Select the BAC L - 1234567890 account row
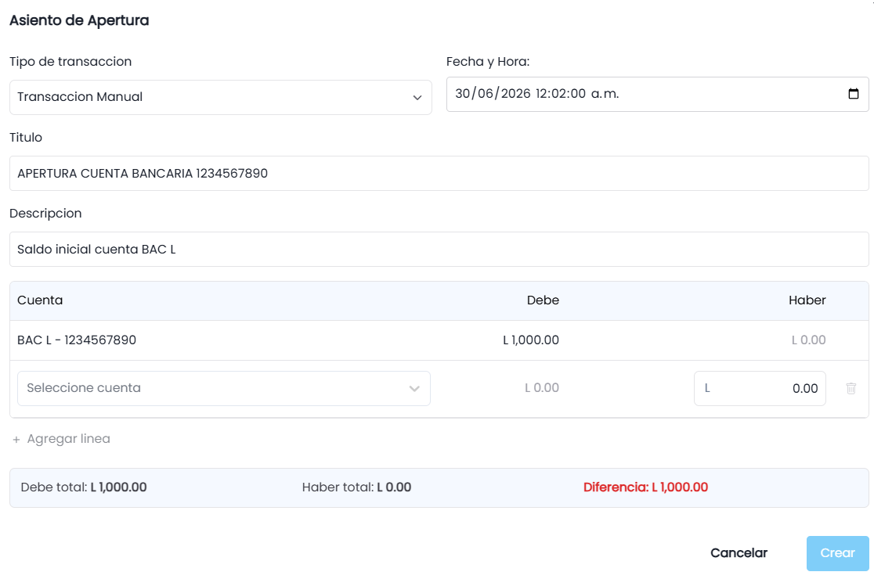Screen dimensions: 874x579 point(439,340)
